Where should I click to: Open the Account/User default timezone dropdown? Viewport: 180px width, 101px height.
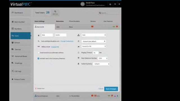[94, 41]
